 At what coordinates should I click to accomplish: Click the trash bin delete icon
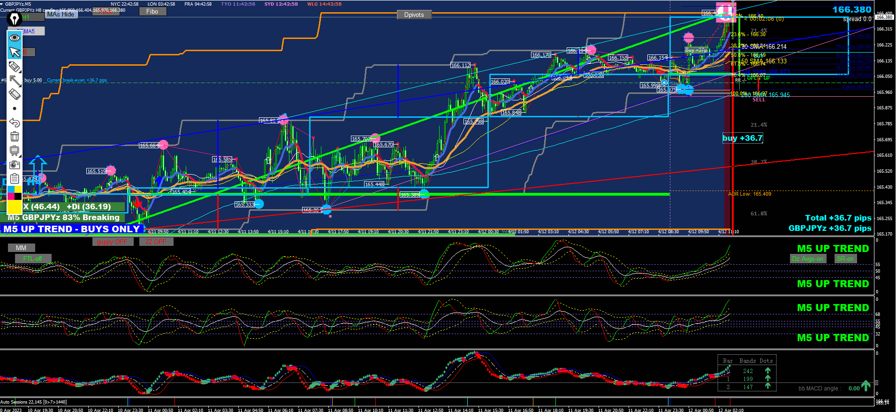[x=15, y=137]
